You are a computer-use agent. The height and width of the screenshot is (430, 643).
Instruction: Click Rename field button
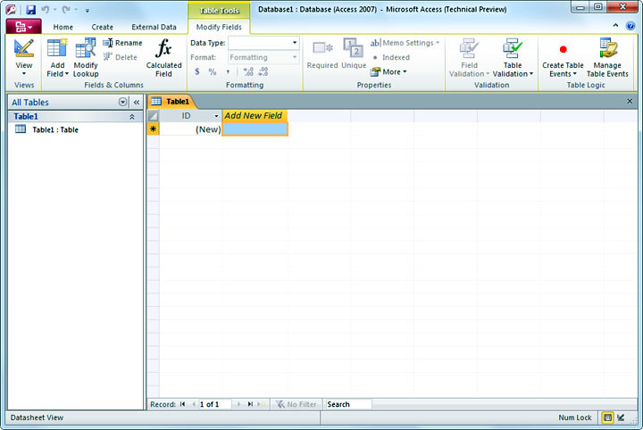point(122,43)
